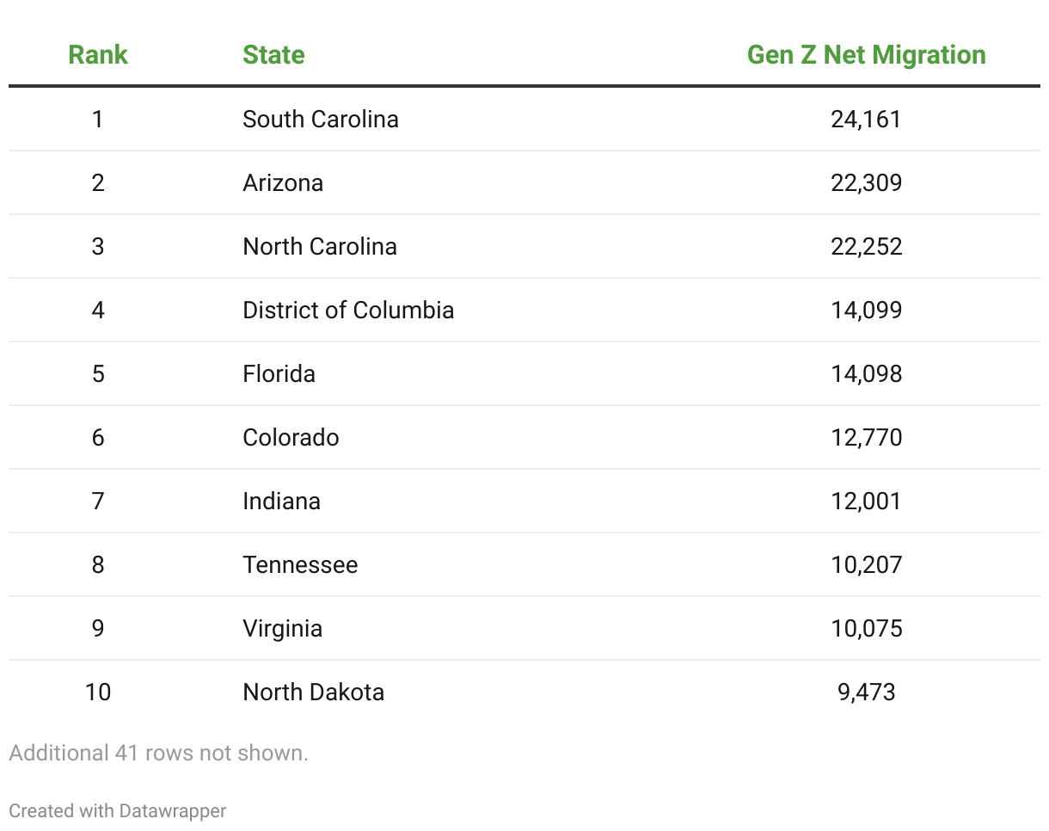Select the 22,309 migration value
The image size is (1049, 831).
coord(867,182)
